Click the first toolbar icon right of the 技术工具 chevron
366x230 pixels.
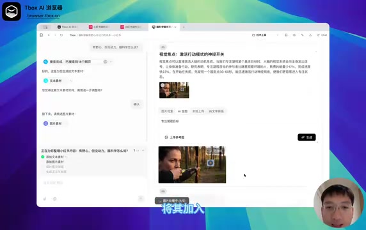tap(286, 35)
